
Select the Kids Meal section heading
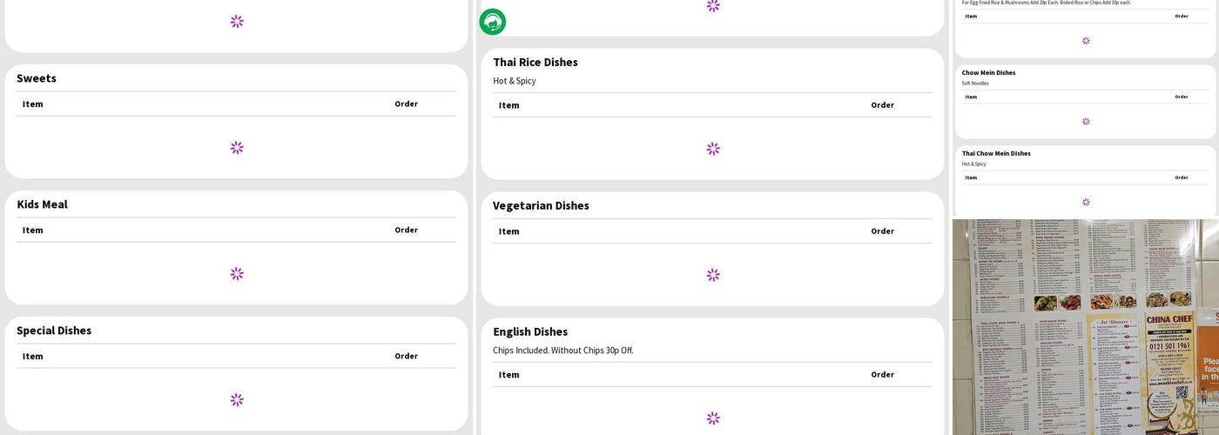(x=43, y=204)
